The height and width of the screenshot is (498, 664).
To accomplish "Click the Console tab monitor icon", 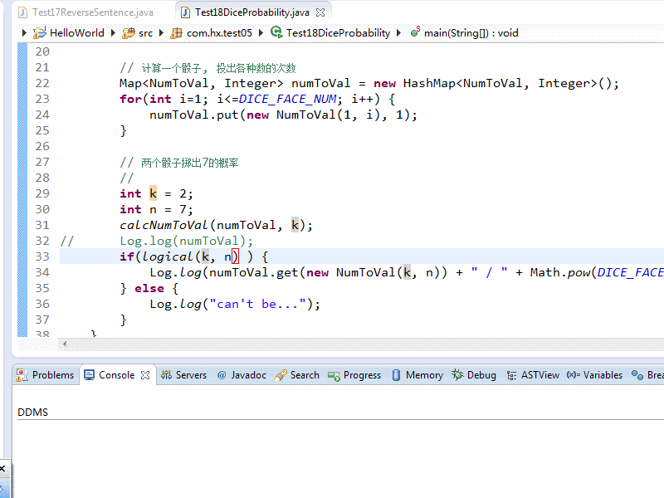I will click(x=89, y=375).
